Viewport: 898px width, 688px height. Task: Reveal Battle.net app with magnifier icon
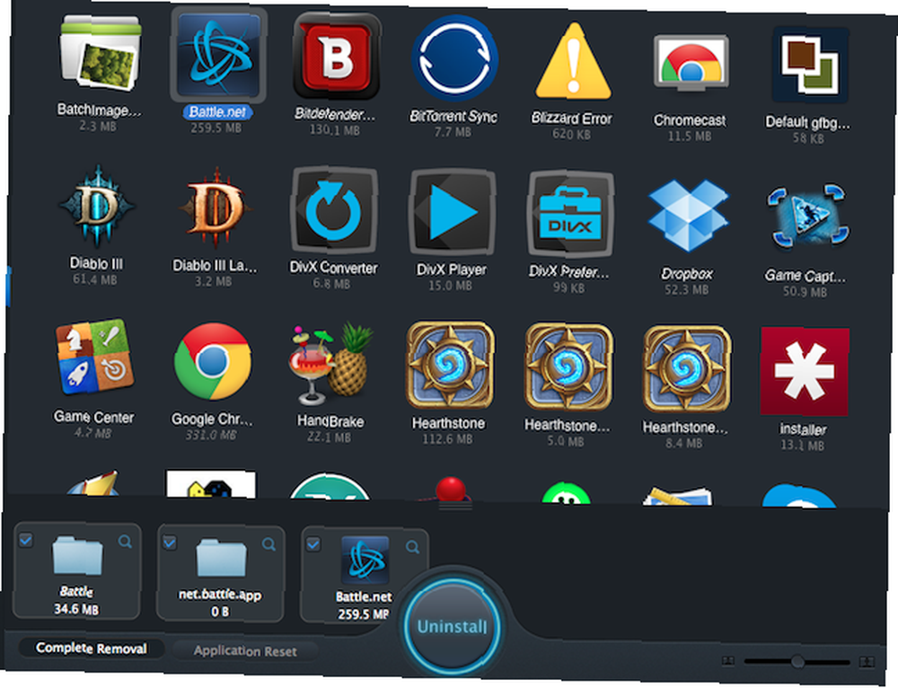pos(412,547)
